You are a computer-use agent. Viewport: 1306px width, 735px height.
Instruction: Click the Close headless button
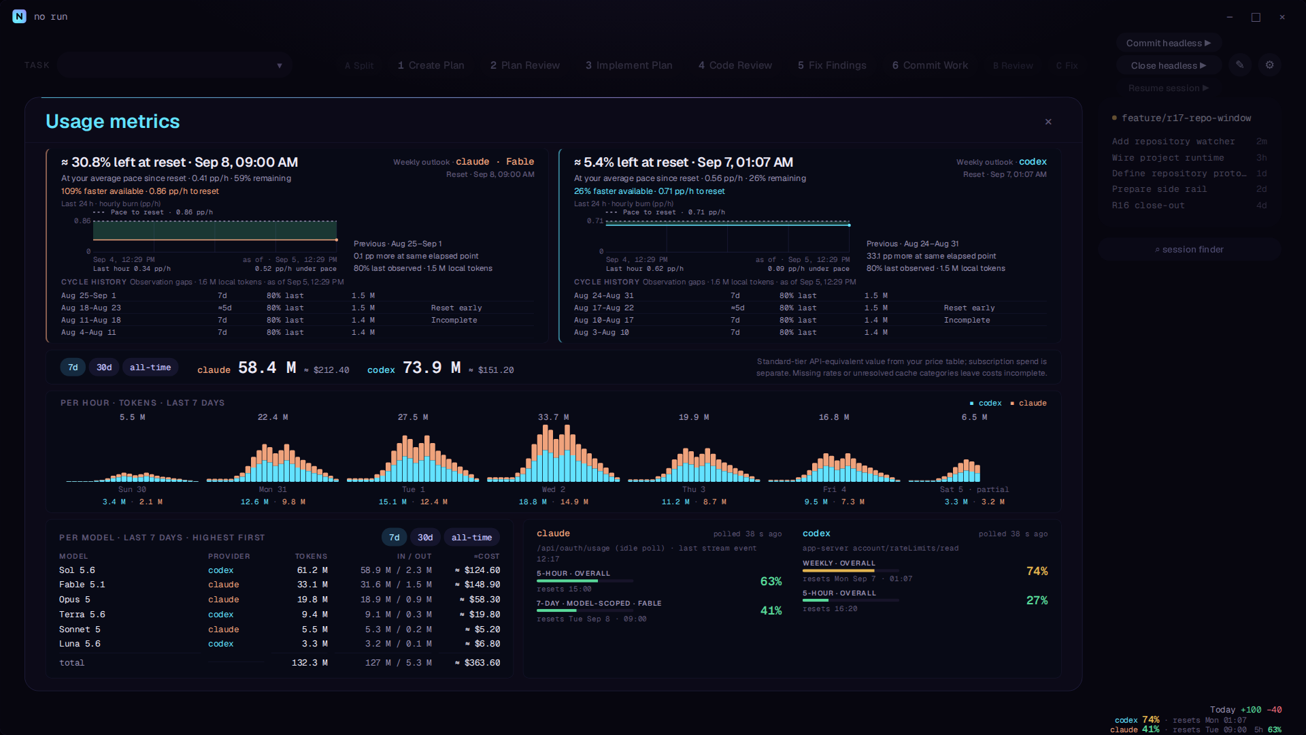click(1169, 65)
